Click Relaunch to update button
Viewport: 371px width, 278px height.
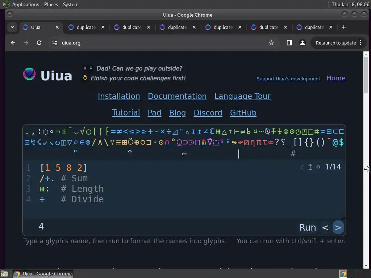[x=336, y=43]
